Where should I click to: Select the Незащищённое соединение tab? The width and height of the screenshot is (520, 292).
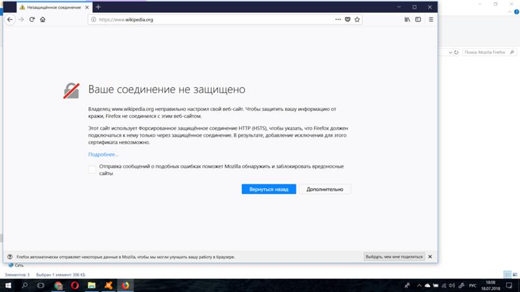(x=55, y=7)
